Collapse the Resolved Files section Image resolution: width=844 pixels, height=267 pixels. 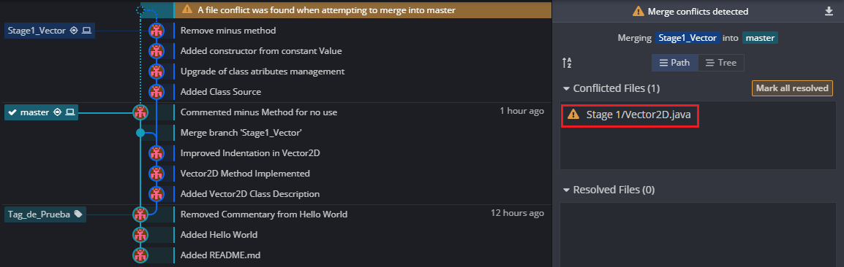[566, 190]
